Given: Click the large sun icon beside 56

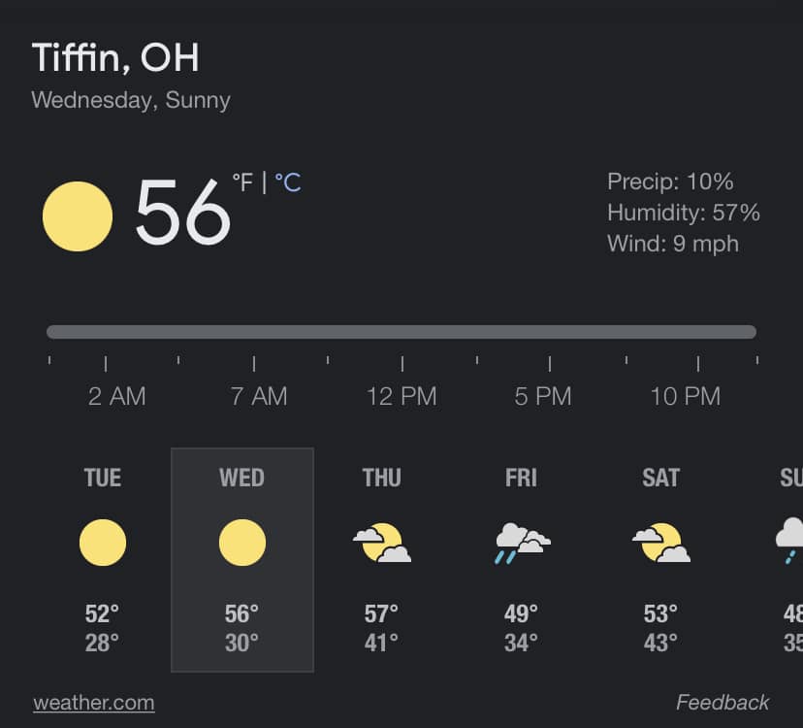Looking at the screenshot, I should [x=78, y=215].
